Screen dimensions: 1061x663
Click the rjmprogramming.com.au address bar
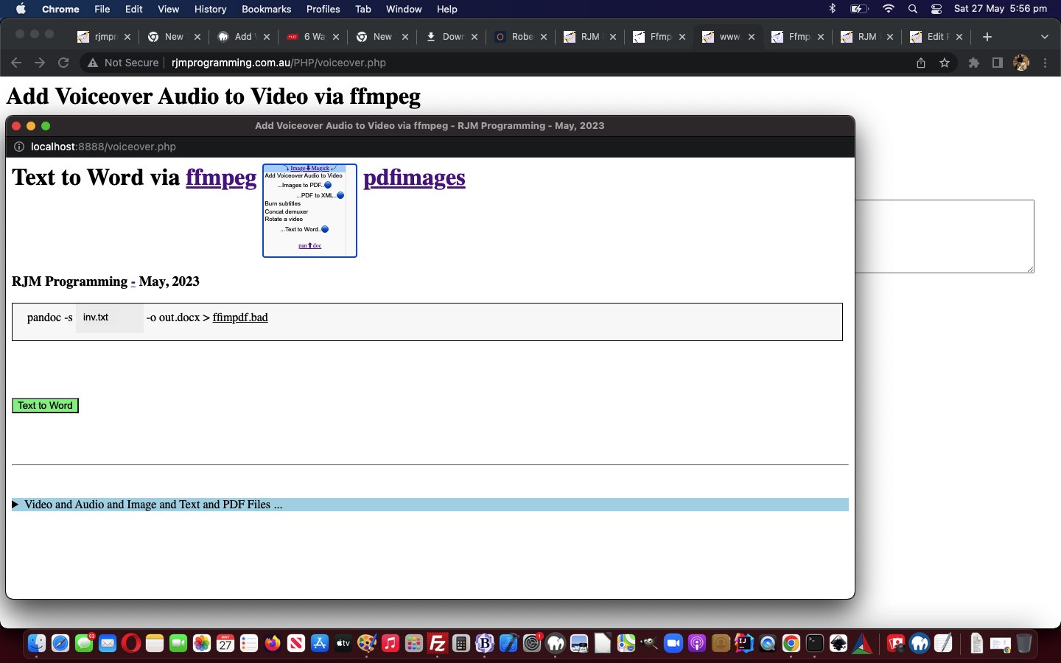[279, 63]
